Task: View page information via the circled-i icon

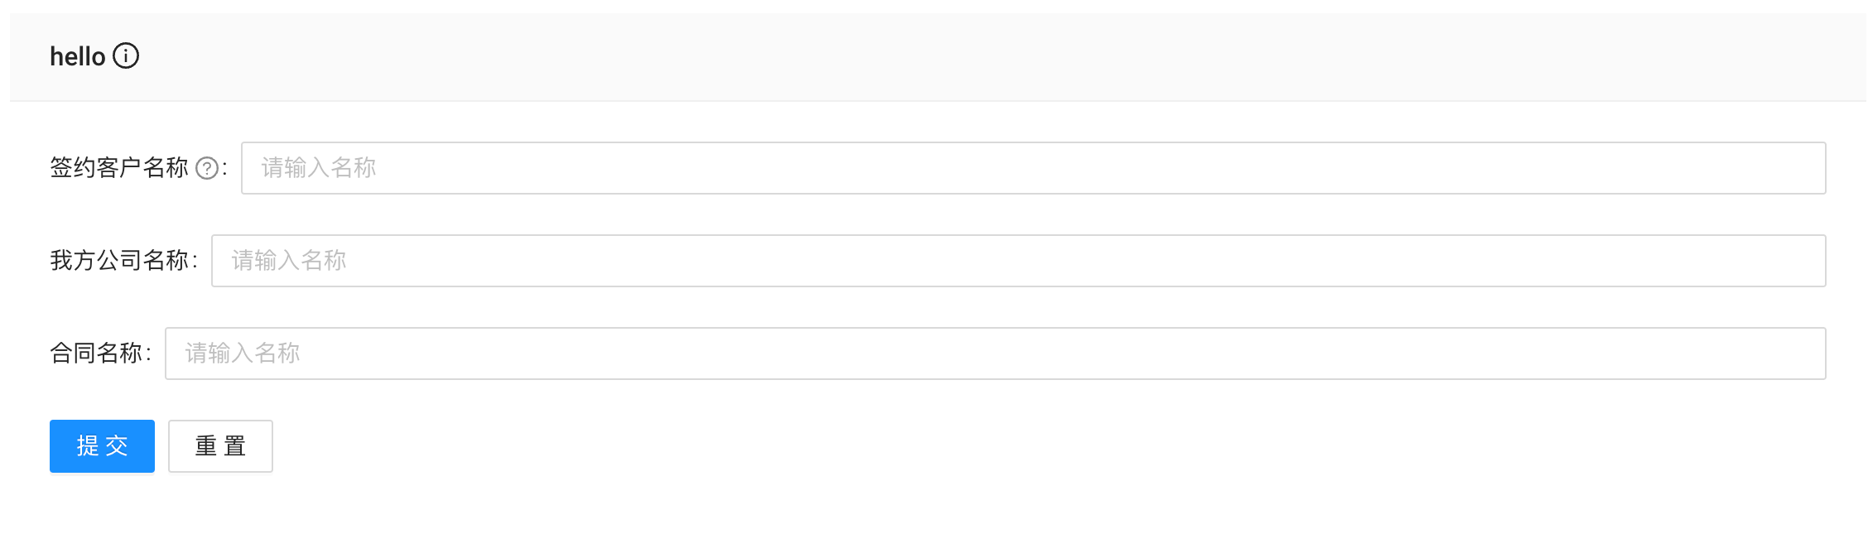Action: [x=126, y=56]
